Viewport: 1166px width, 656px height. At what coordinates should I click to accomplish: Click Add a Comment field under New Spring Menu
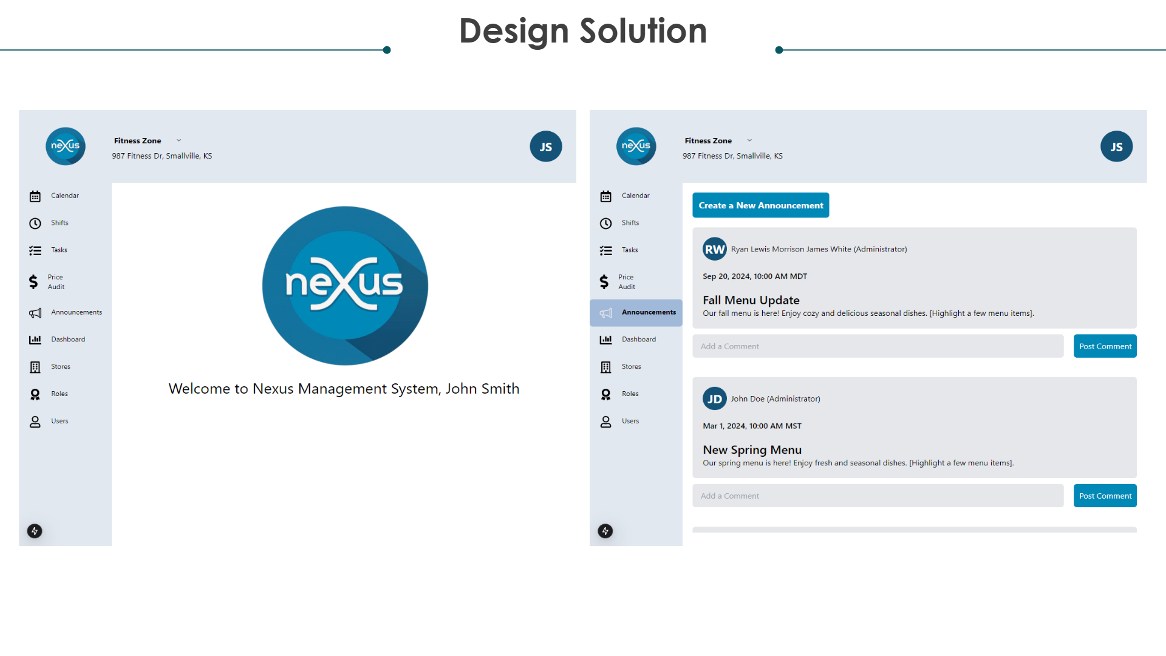click(878, 496)
